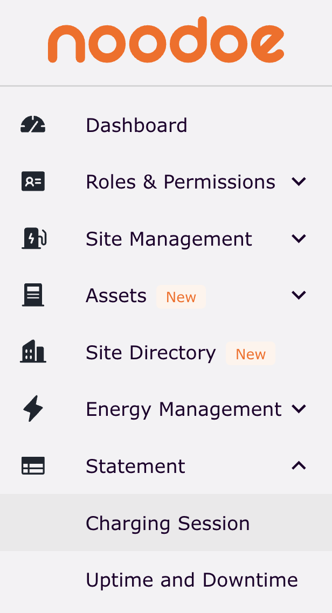Open the Dashboard menu item

coord(136,126)
